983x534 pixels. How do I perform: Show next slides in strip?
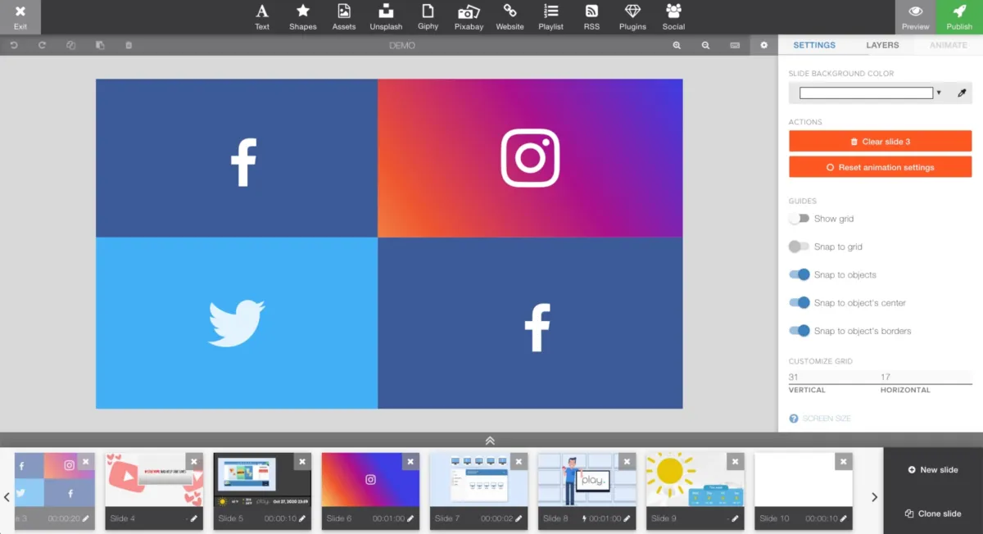[x=874, y=496]
